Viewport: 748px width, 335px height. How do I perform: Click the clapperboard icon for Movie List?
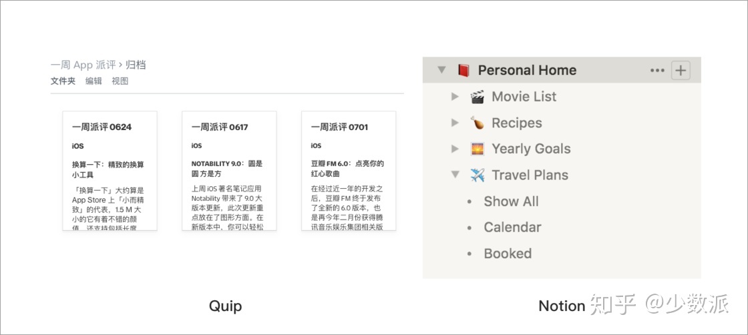click(477, 97)
